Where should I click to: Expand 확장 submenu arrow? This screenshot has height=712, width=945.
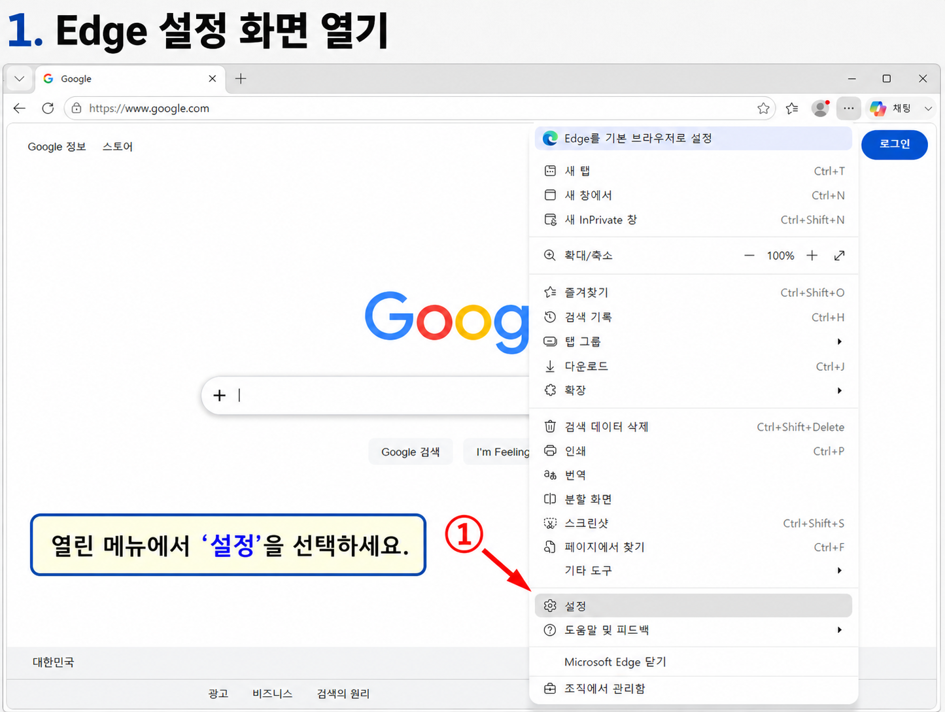point(840,390)
